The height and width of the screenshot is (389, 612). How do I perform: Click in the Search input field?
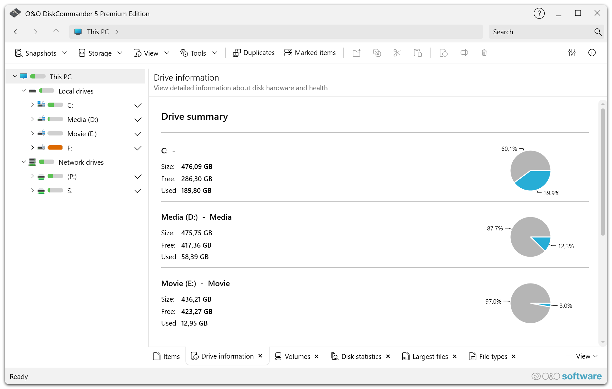tap(540, 32)
